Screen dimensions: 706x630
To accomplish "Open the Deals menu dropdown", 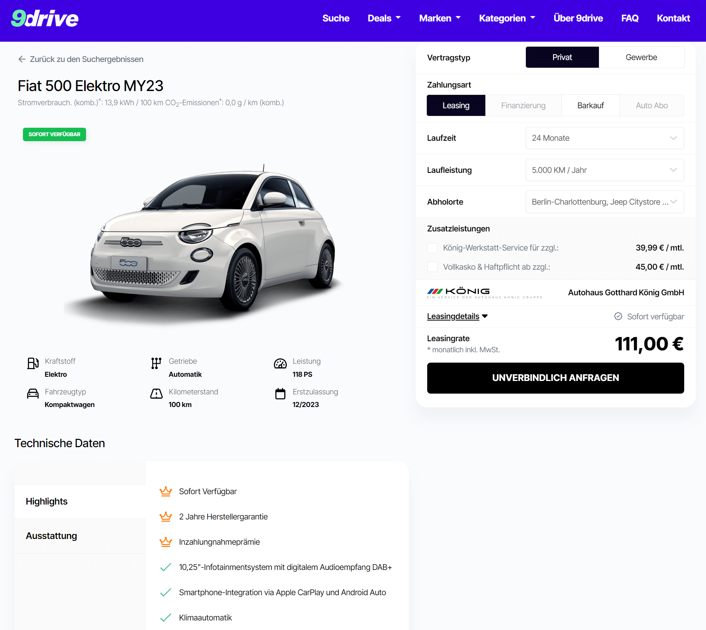I will pos(384,18).
